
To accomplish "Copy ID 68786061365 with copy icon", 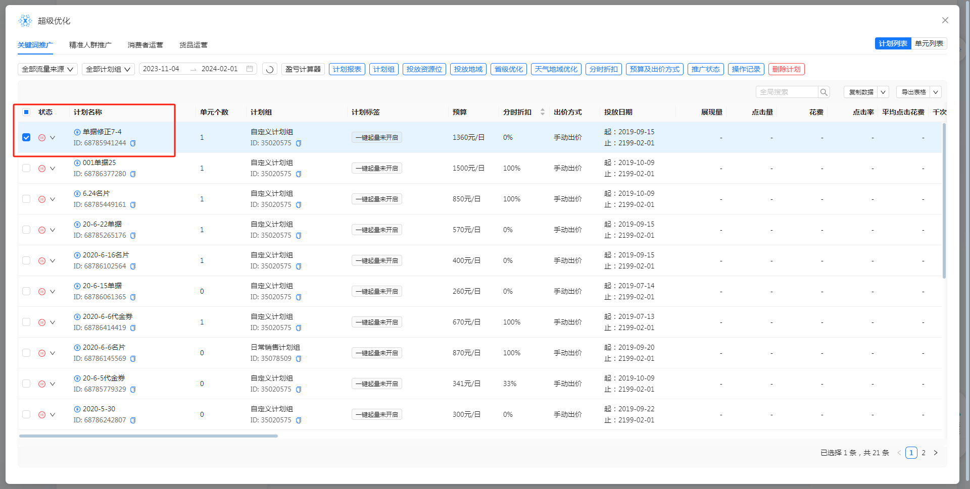I will coord(133,297).
